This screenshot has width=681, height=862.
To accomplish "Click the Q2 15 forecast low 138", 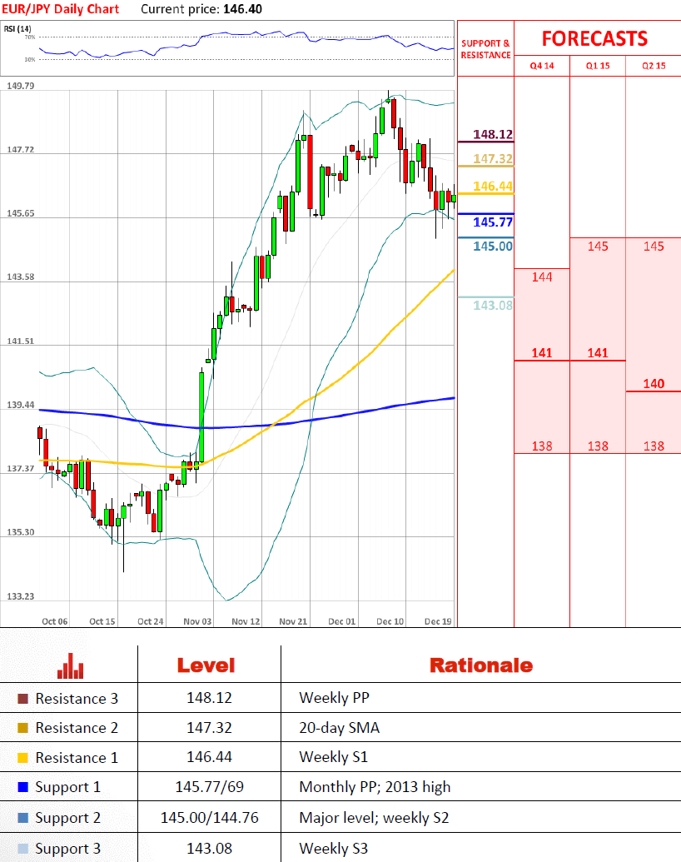I will tap(654, 446).
